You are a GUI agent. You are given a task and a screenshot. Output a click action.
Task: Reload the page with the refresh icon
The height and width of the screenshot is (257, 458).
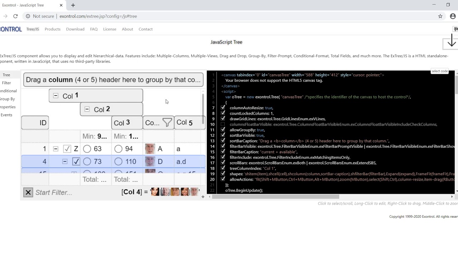(15, 16)
